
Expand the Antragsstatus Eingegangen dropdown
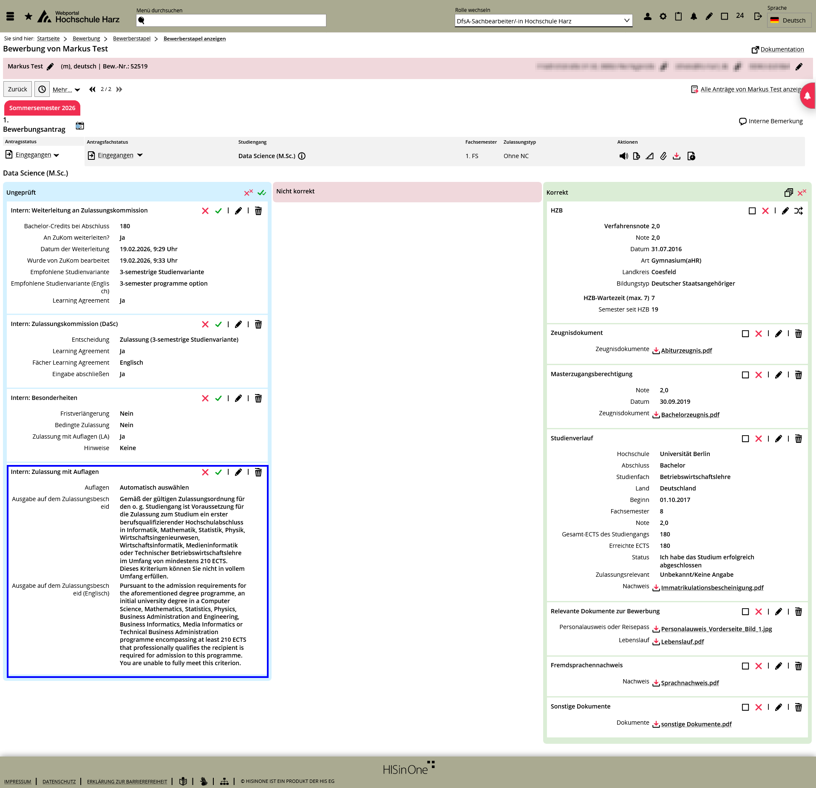click(37, 155)
